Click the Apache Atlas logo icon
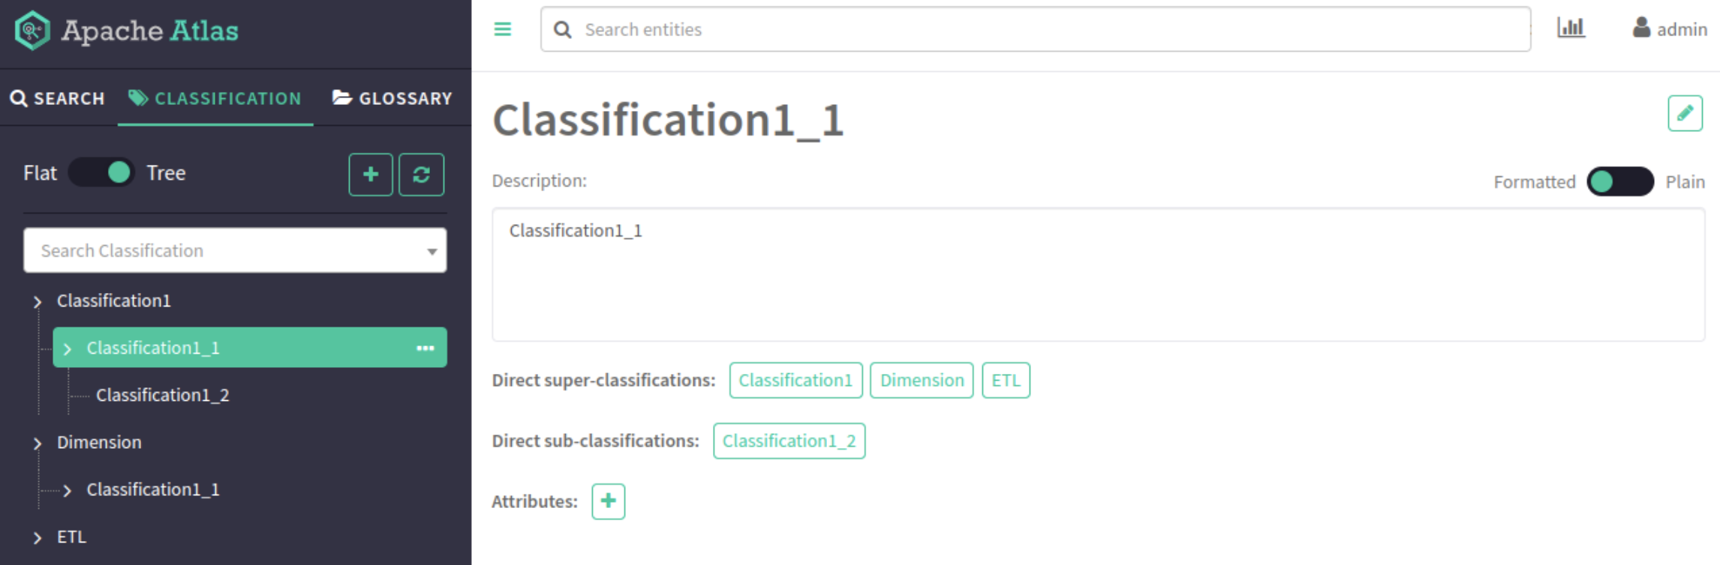Screen dimensions: 1720x565 [x=32, y=31]
